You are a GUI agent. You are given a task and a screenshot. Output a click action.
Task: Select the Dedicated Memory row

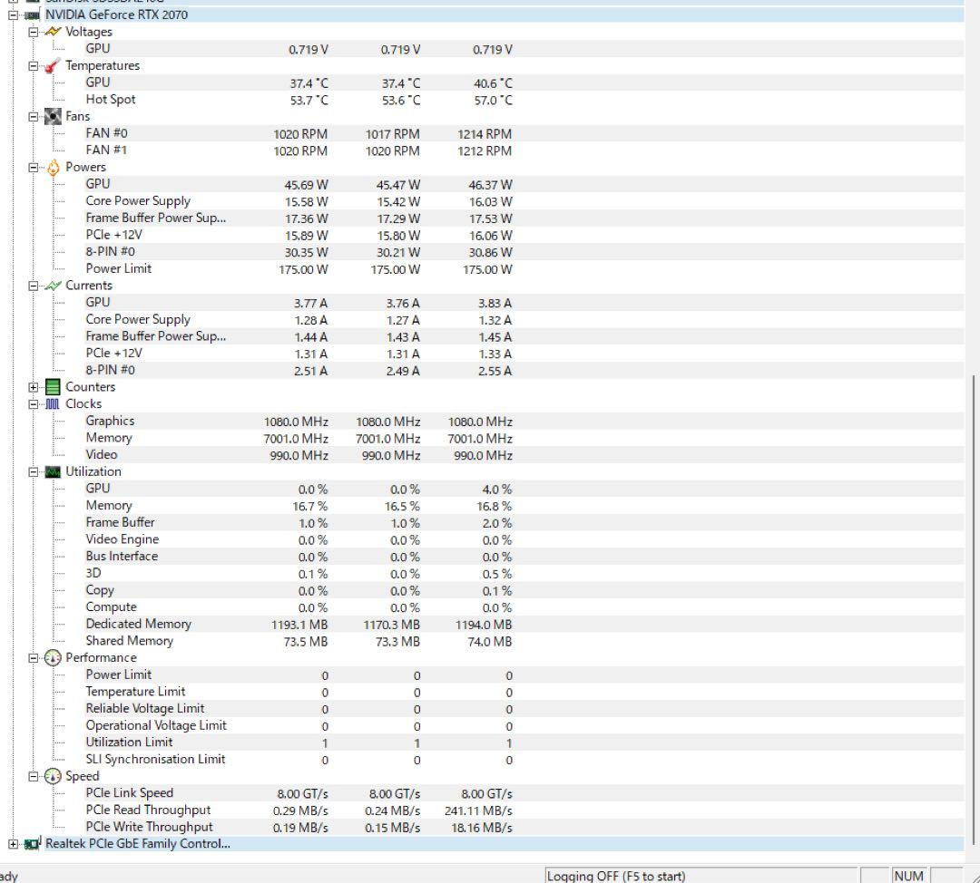point(138,624)
